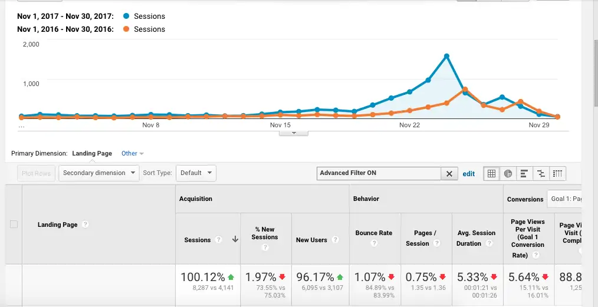Click the 0.75% pages per session value
The image size is (598, 307).
tap(421, 277)
